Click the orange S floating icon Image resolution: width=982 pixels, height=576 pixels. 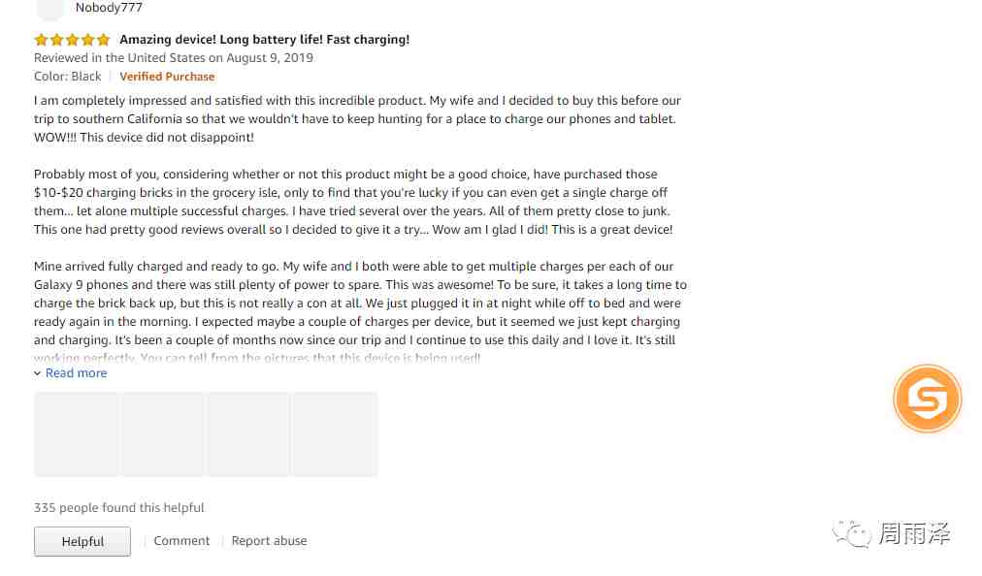pos(927,399)
